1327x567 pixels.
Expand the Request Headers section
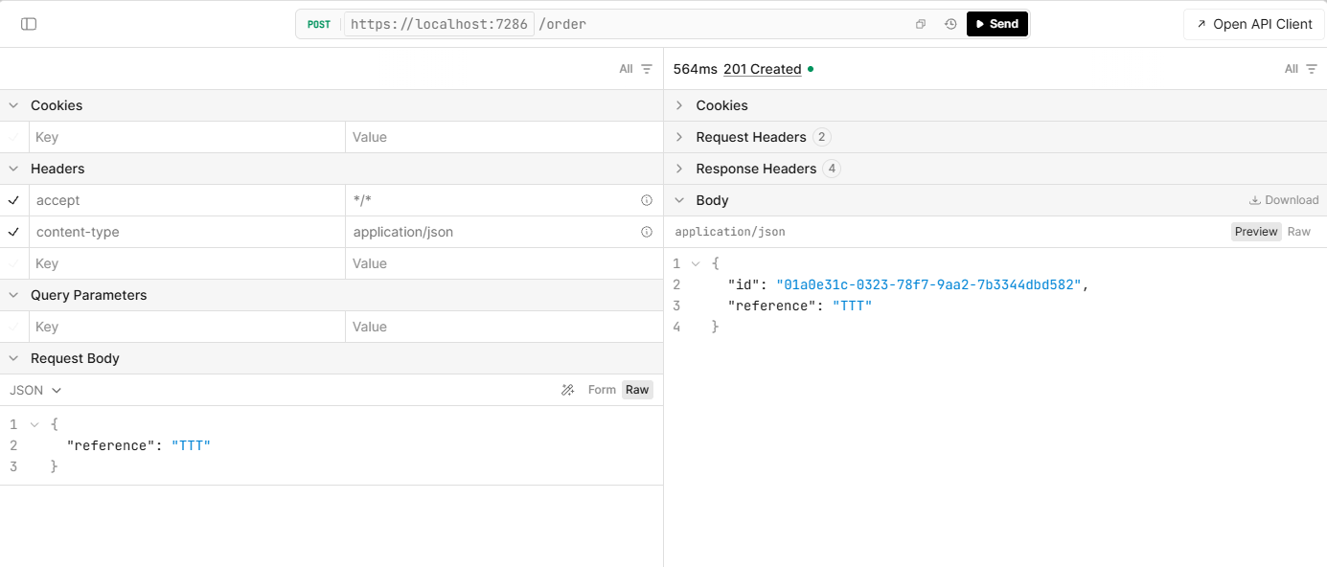(679, 137)
